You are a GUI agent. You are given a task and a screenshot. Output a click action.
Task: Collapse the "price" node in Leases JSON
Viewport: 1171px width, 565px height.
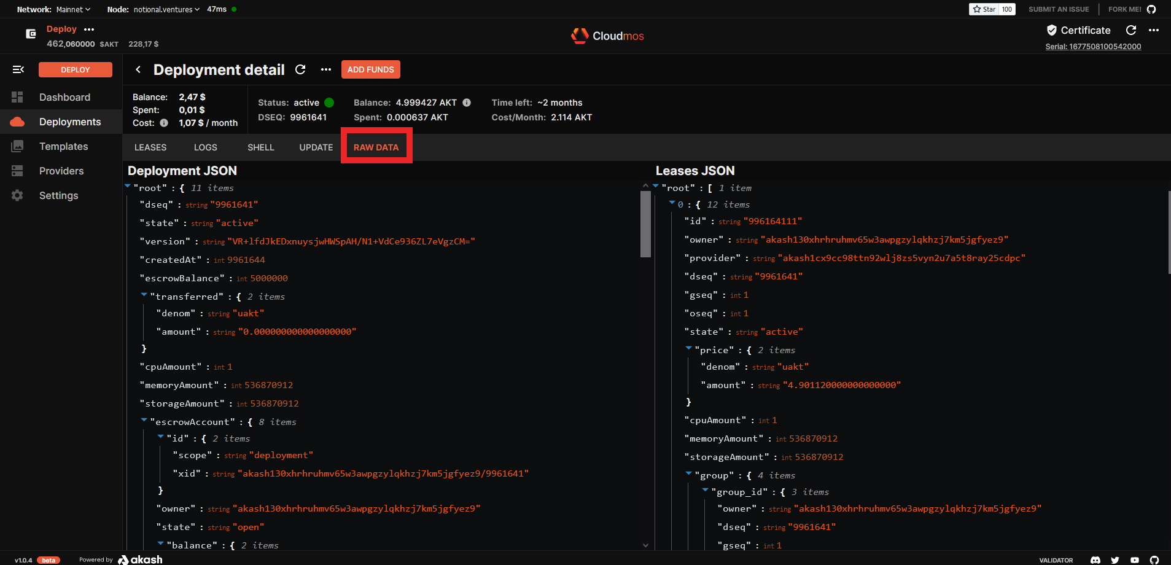pyautogui.click(x=689, y=349)
